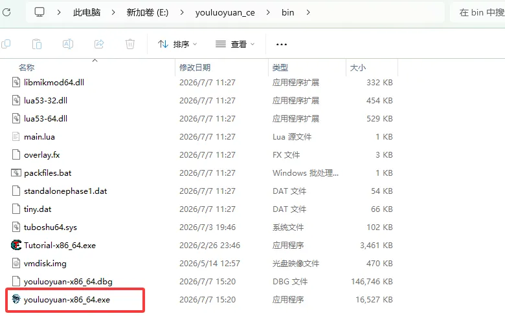The image size is (505, 316).
Task: Select the packfiles.bat file icon
Action: (x=16, y=173)
